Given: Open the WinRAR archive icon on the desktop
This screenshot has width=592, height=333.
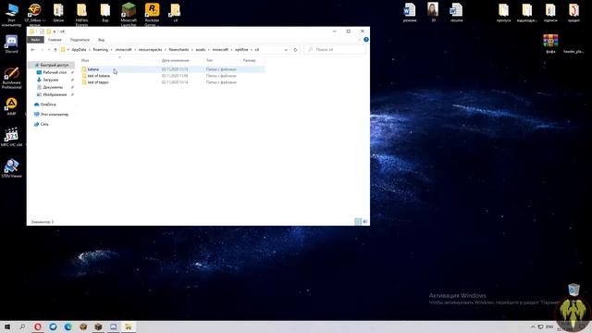Looking at the screenshot, I should 550,43.
